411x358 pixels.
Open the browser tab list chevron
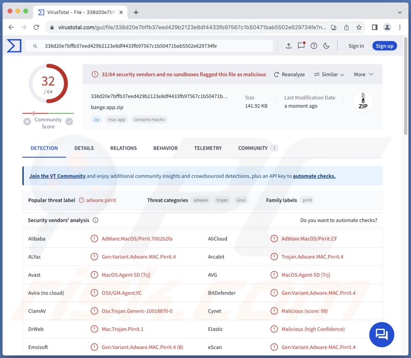click(x=400, y=12)
